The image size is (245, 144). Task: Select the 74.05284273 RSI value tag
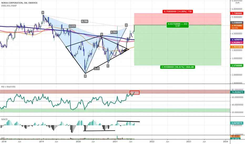point(237,92)
